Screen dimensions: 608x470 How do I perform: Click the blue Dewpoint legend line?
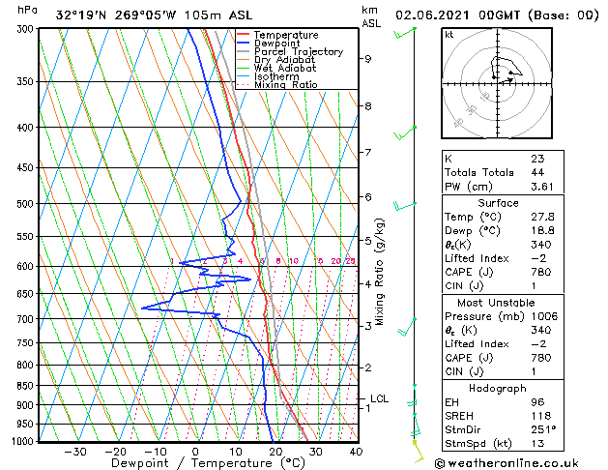(244, 44)
